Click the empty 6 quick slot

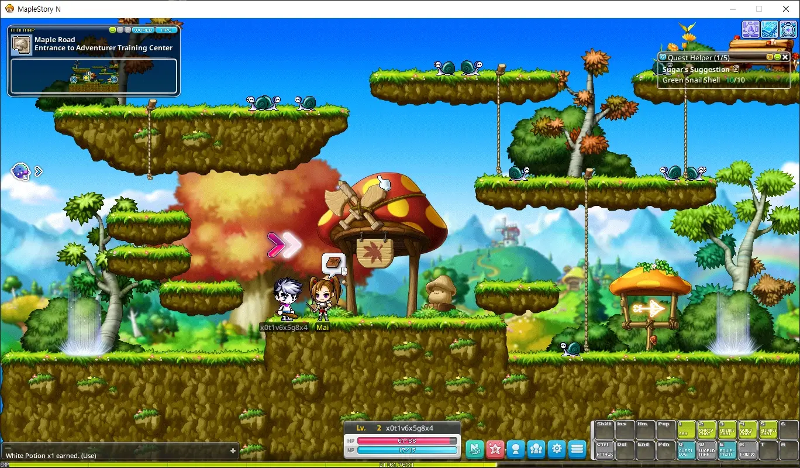[x=789, y=430]
